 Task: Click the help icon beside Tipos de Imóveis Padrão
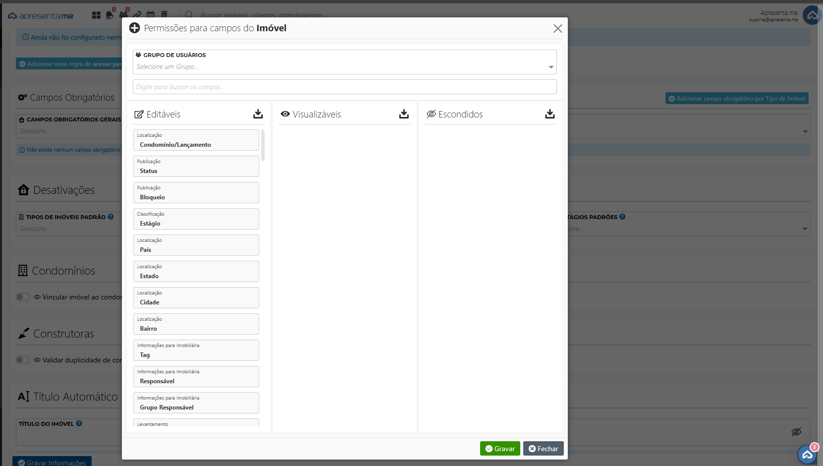pyautogui.click(x=111, y=217)
